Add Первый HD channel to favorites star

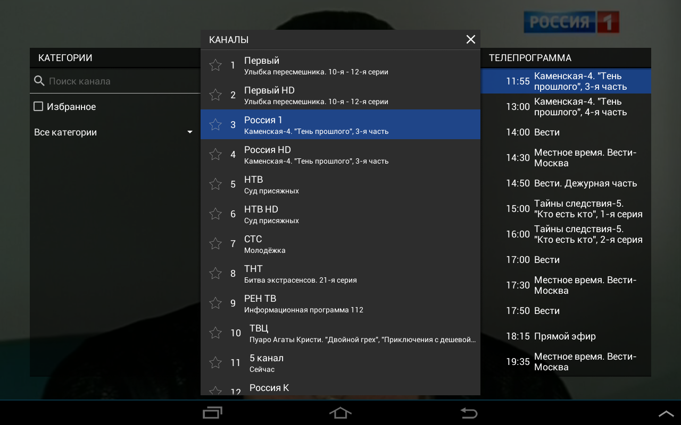click(x=215, y=95)
